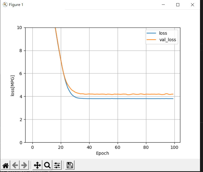Reset the plot to its original view with Home icon
203x172 pixels.
click(5, 165)
